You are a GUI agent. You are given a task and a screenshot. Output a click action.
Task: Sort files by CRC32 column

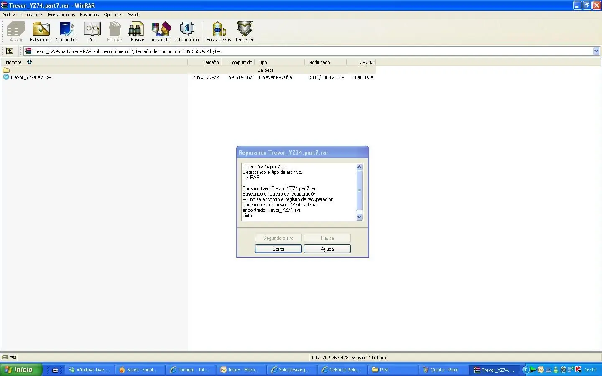coord(361,62)
